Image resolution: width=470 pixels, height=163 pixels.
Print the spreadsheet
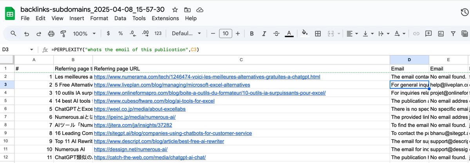[51, 34]
